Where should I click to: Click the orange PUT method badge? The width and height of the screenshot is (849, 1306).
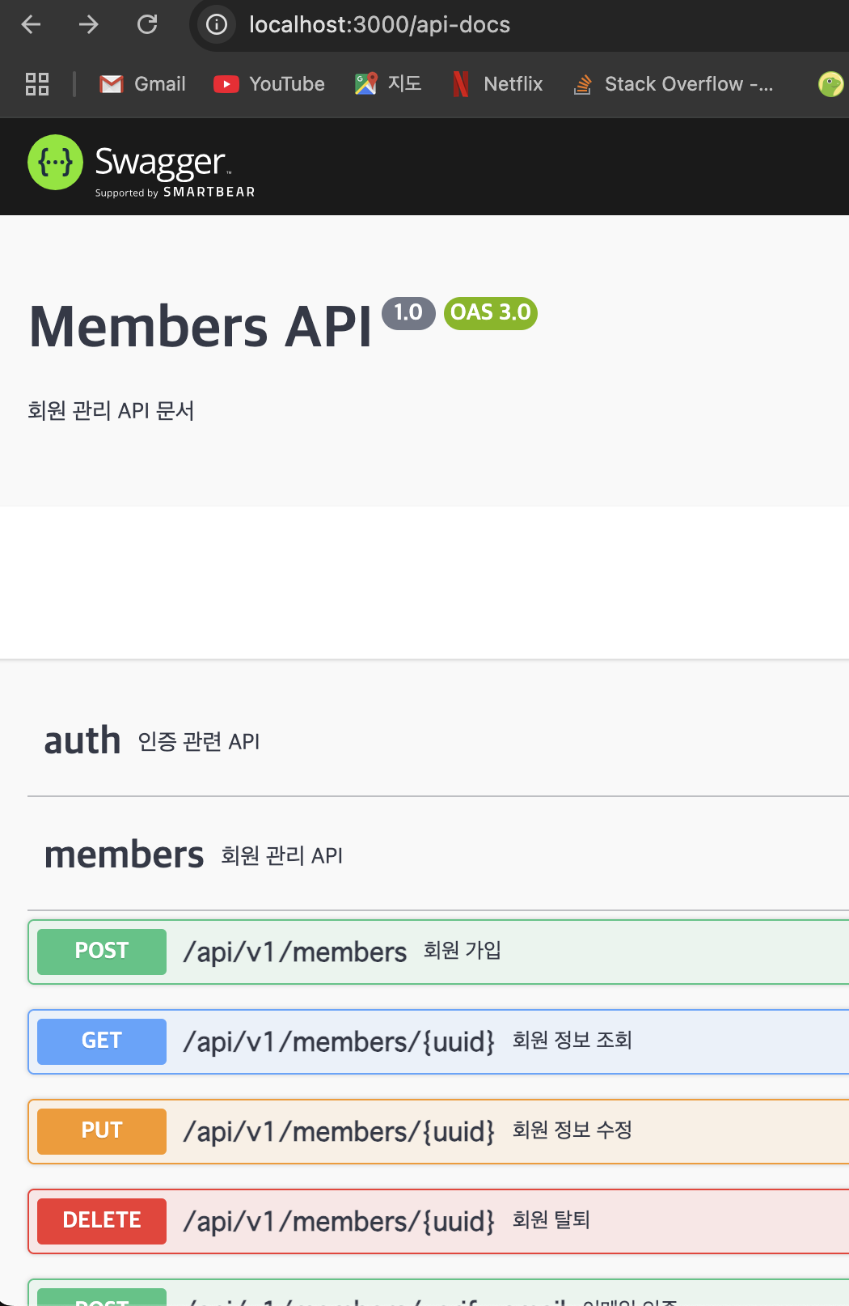click(102, 1131)
